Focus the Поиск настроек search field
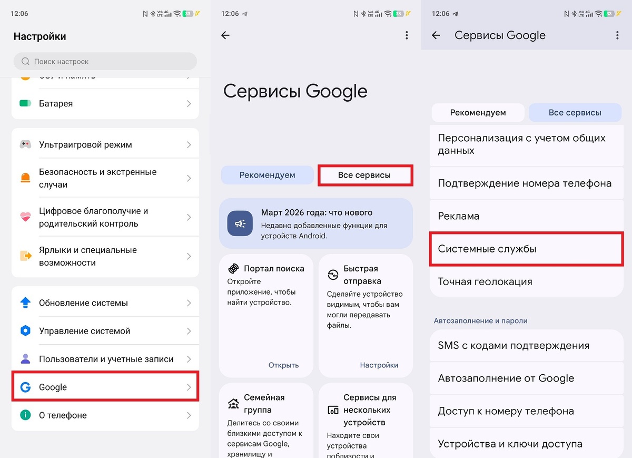Viewport: 632px width, 458px height. 105,62
